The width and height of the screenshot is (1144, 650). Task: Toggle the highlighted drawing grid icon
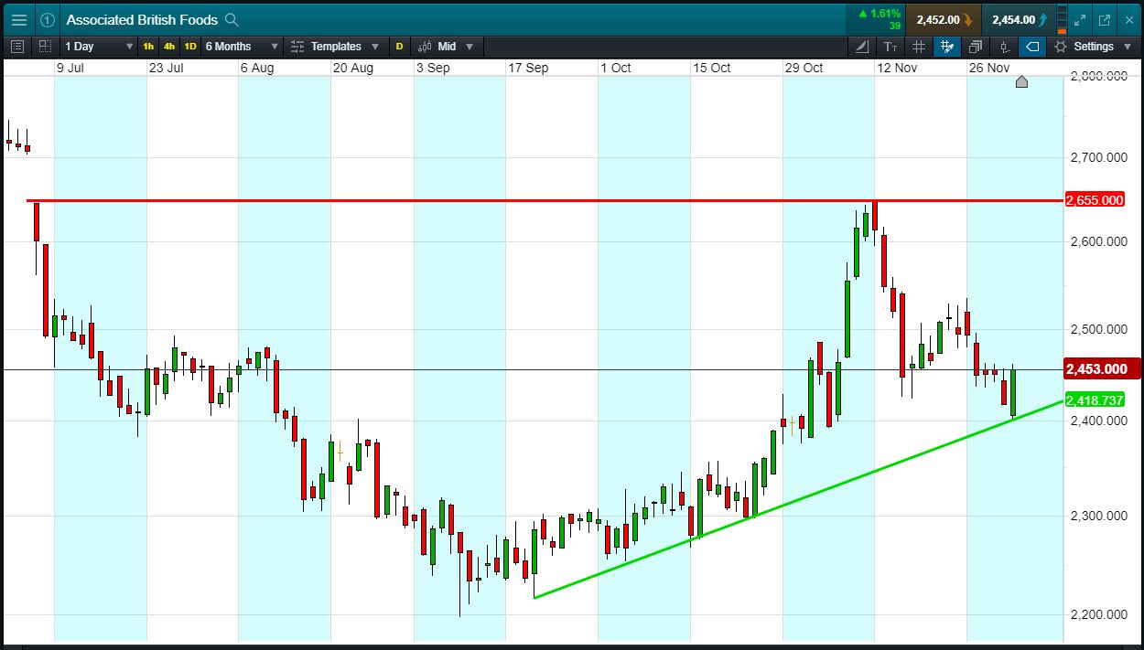[947, 46]
